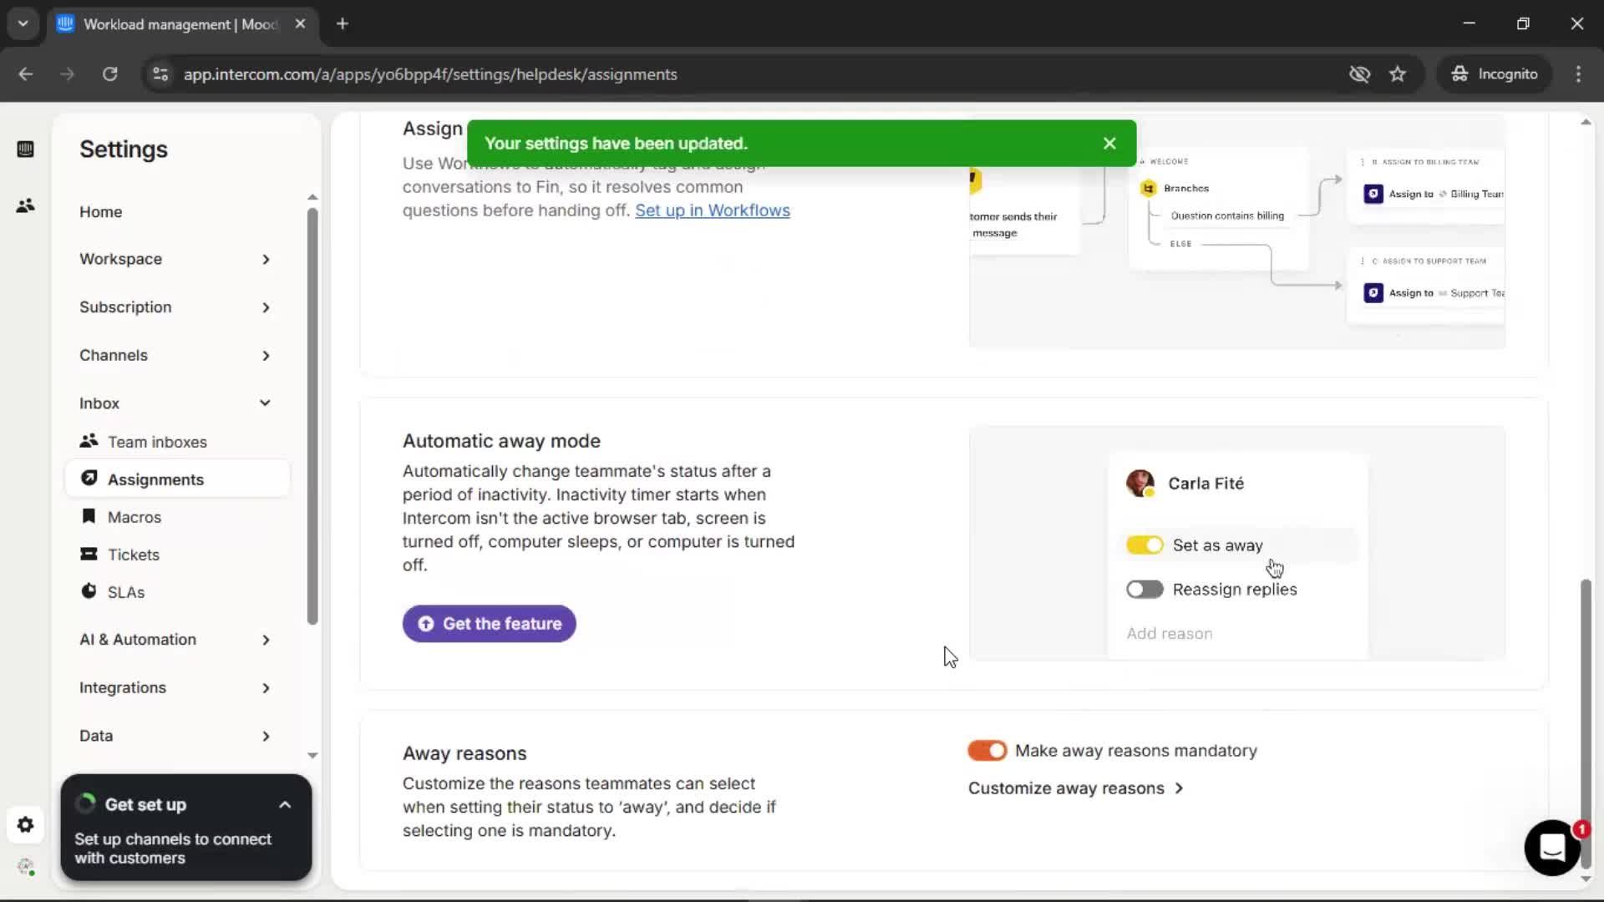Open the Set up in Workflows link
The height and width of the screenshot is (902, 1604).
(712, 210)
